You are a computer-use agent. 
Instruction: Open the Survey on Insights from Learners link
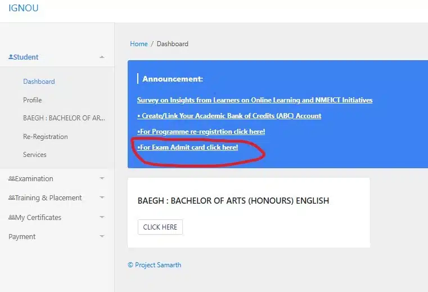[255, 100]
